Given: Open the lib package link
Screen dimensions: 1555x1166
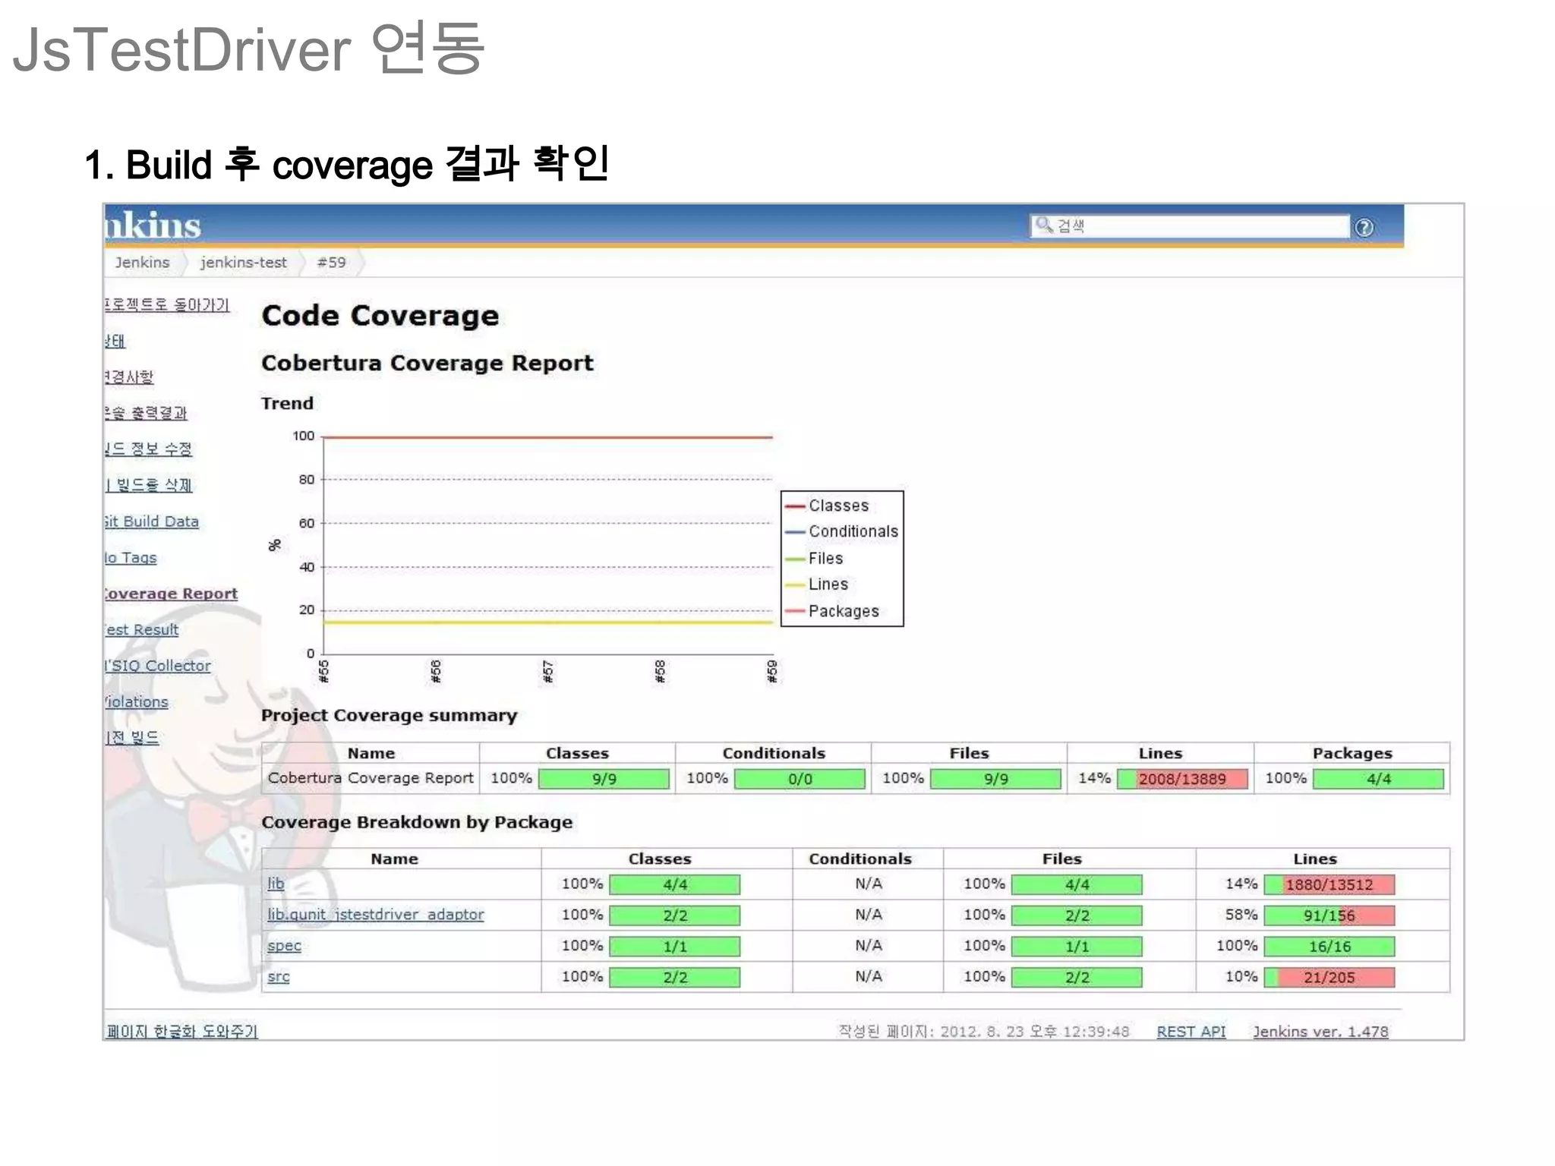Looking at the screenshot, I should coord(276,884).
